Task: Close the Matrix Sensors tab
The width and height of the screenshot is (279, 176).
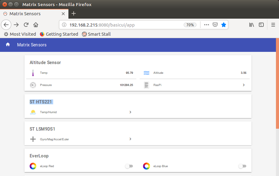Action: point(63,14)
